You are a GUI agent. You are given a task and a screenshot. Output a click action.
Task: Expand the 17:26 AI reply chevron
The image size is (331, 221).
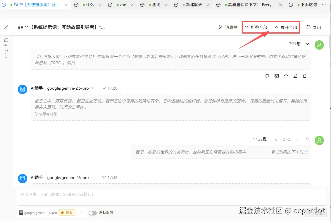tap(104, 88)
